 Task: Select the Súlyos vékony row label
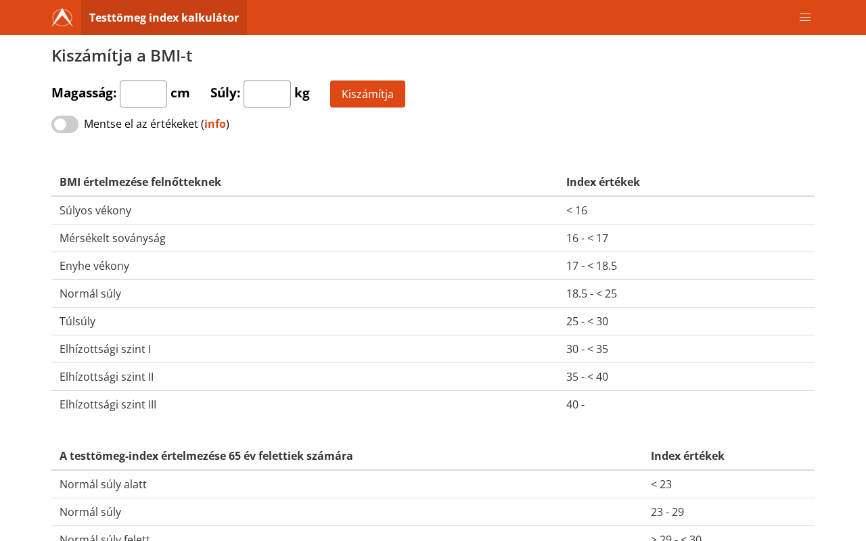click(95, 210)
